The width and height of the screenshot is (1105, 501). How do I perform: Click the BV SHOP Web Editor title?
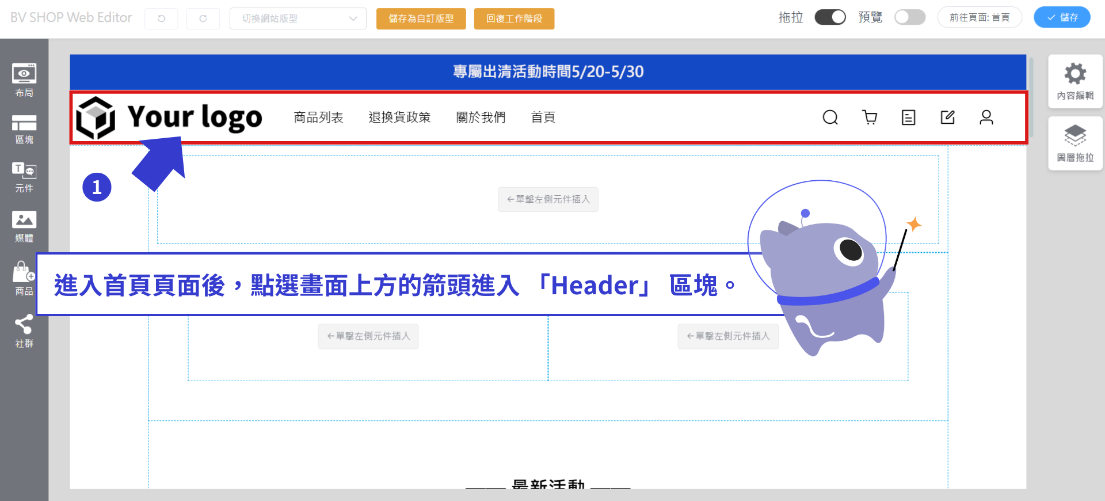click(71, 17)
